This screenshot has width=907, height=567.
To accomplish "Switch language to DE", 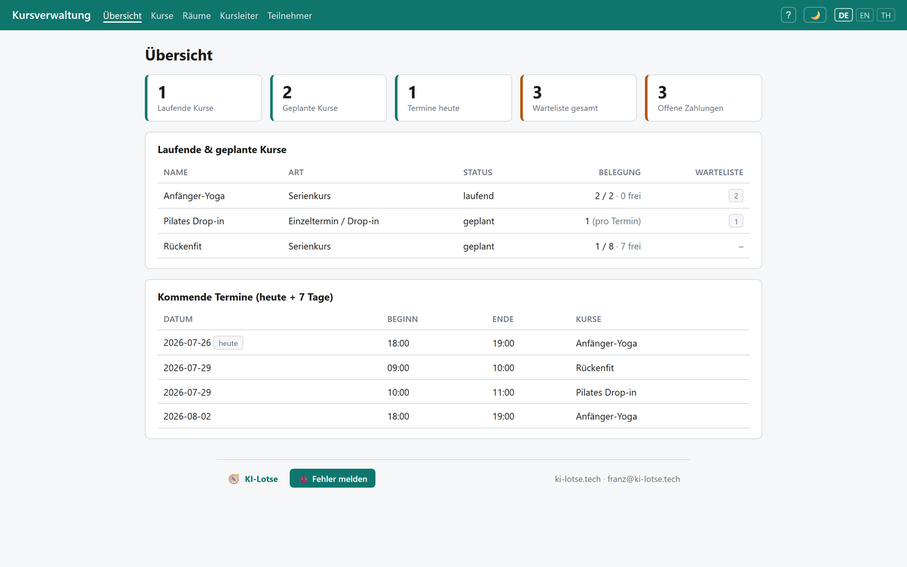I will (844, 15).
